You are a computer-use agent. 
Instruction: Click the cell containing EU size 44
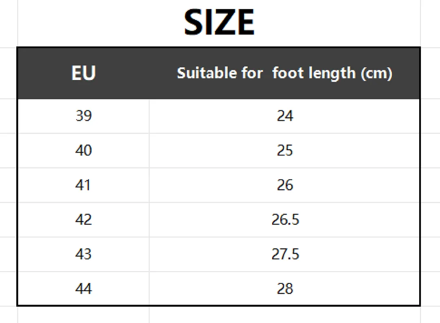tap(84, 288)
